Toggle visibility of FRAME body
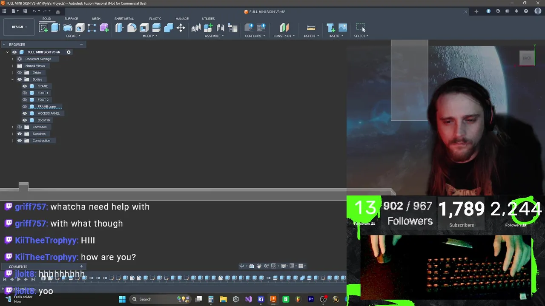 [25, 86]
